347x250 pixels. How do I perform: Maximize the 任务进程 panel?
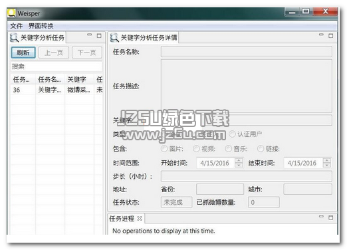point(330,217)
